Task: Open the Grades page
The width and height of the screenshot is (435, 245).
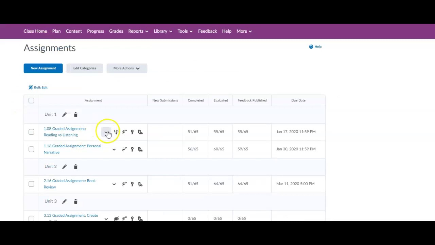Action: (x=116, y=31)
